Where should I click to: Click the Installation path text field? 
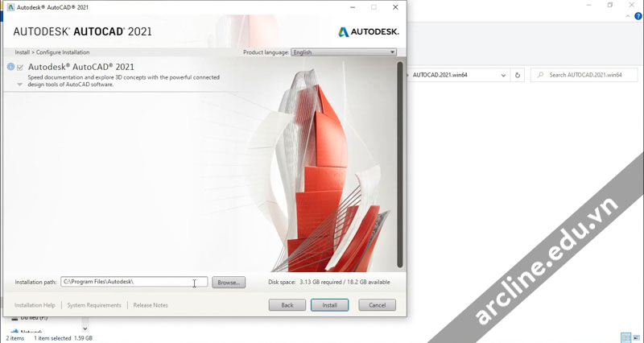(x=133, y=283)
